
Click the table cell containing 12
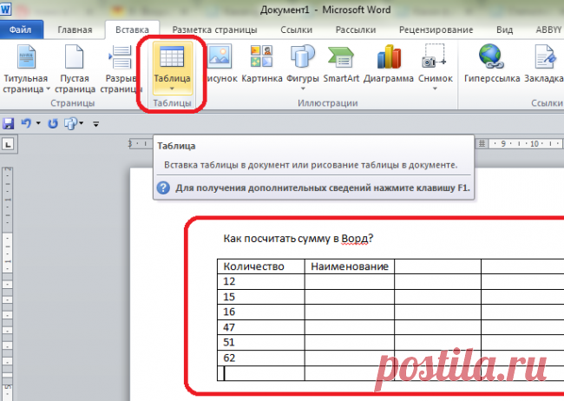coord(261,281)
